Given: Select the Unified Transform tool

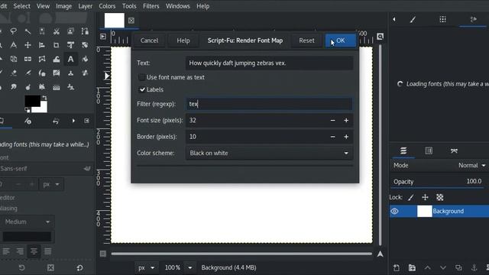Looking at the screenshot, I should (70, 45).
